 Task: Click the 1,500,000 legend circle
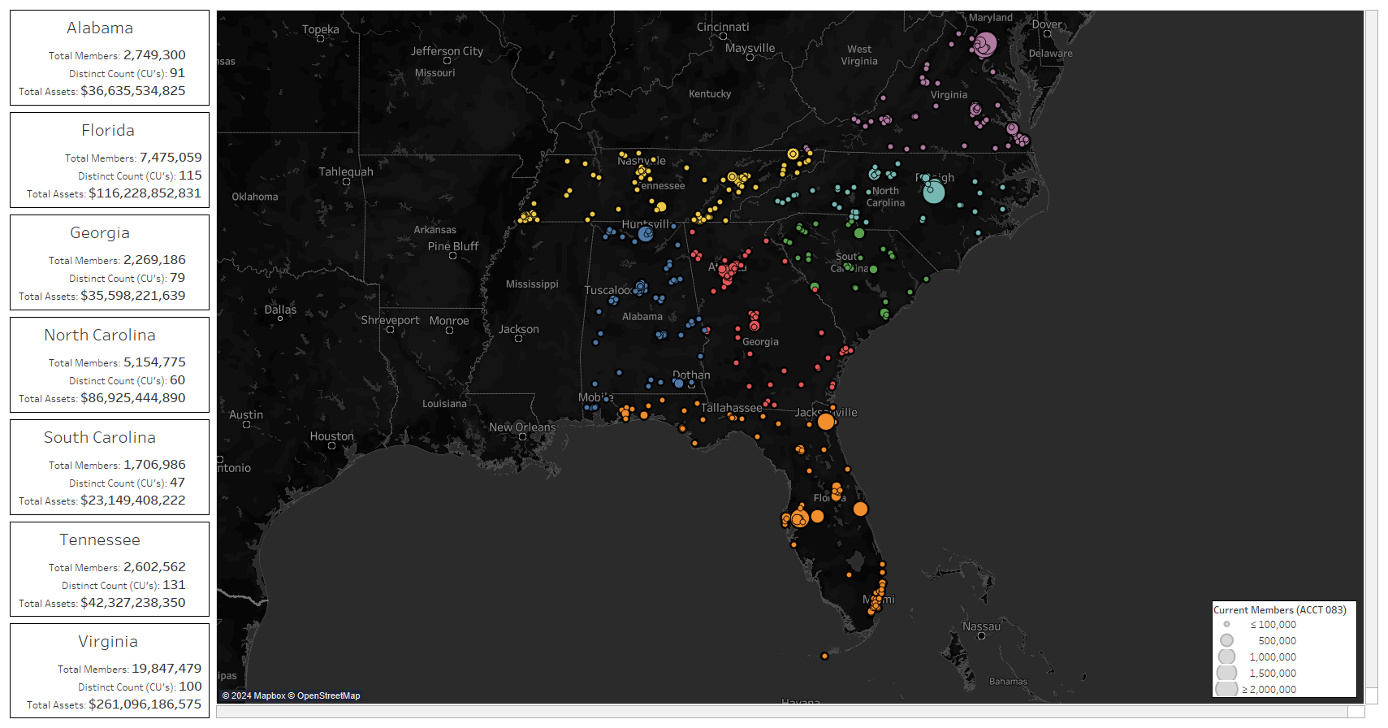pos(1226,673)
